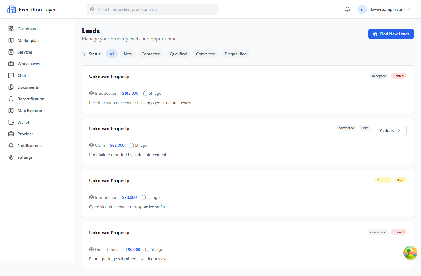Expand the account dropdown chevron
Image resolution: width=421 pixels, height=276 pixels.
point(409,9)
